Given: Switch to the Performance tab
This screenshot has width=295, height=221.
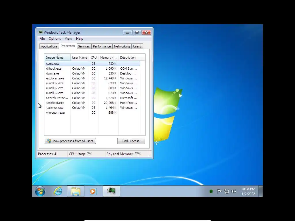Looking at the screenshot, I should (102, 46).
